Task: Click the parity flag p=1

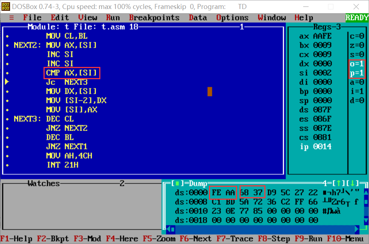Action: pyautogui.click(x=357, y=73)
